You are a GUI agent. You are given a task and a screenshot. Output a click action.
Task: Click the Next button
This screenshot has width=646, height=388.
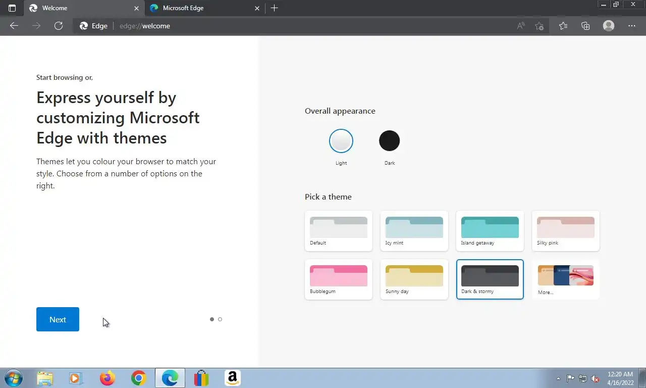pyautogui.click(x=58, y=319)
